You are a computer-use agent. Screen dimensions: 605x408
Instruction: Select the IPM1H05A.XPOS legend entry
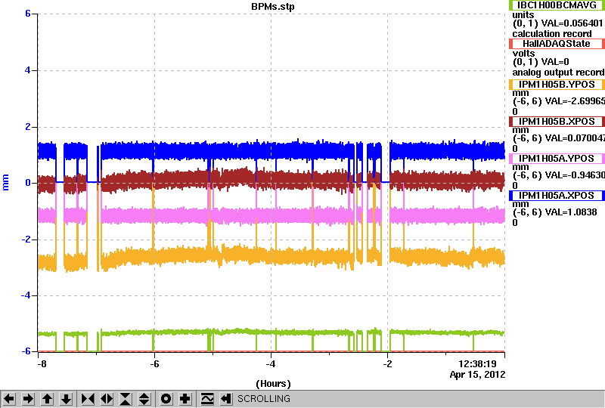pyautogui.click(x=557, y=196)
